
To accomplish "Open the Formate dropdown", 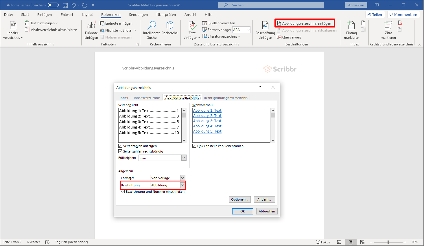I will (182, 178).
